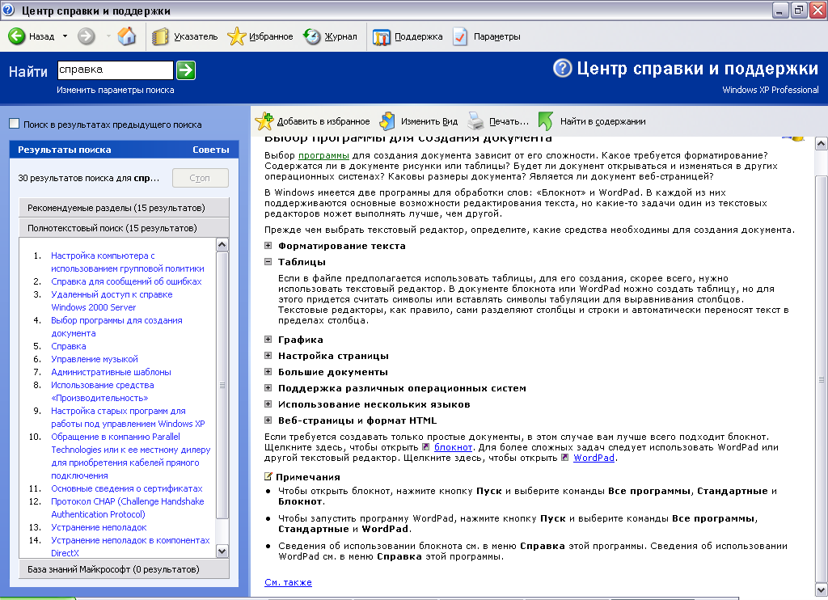
Task: Open Рекомендуемые разделы (15 результатов) group
Action: [124, 208]
